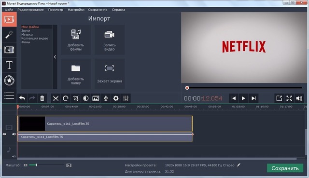
Task: Click 00:28:00 on timeline ruler
Action: click(119, 107)
